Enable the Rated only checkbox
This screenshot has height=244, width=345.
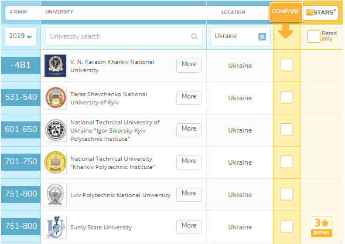tap(313, 36)
